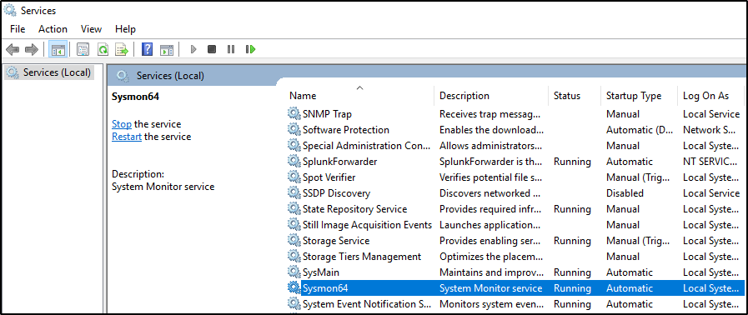Select the Spot Verifier service name

click(x=329, y=177)
